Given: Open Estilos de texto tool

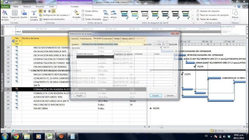Looking at the screenshot, I should coord(5,15).
